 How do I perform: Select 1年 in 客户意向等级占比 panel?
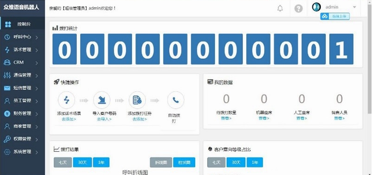pyautogui.click(x=255, y=162)
